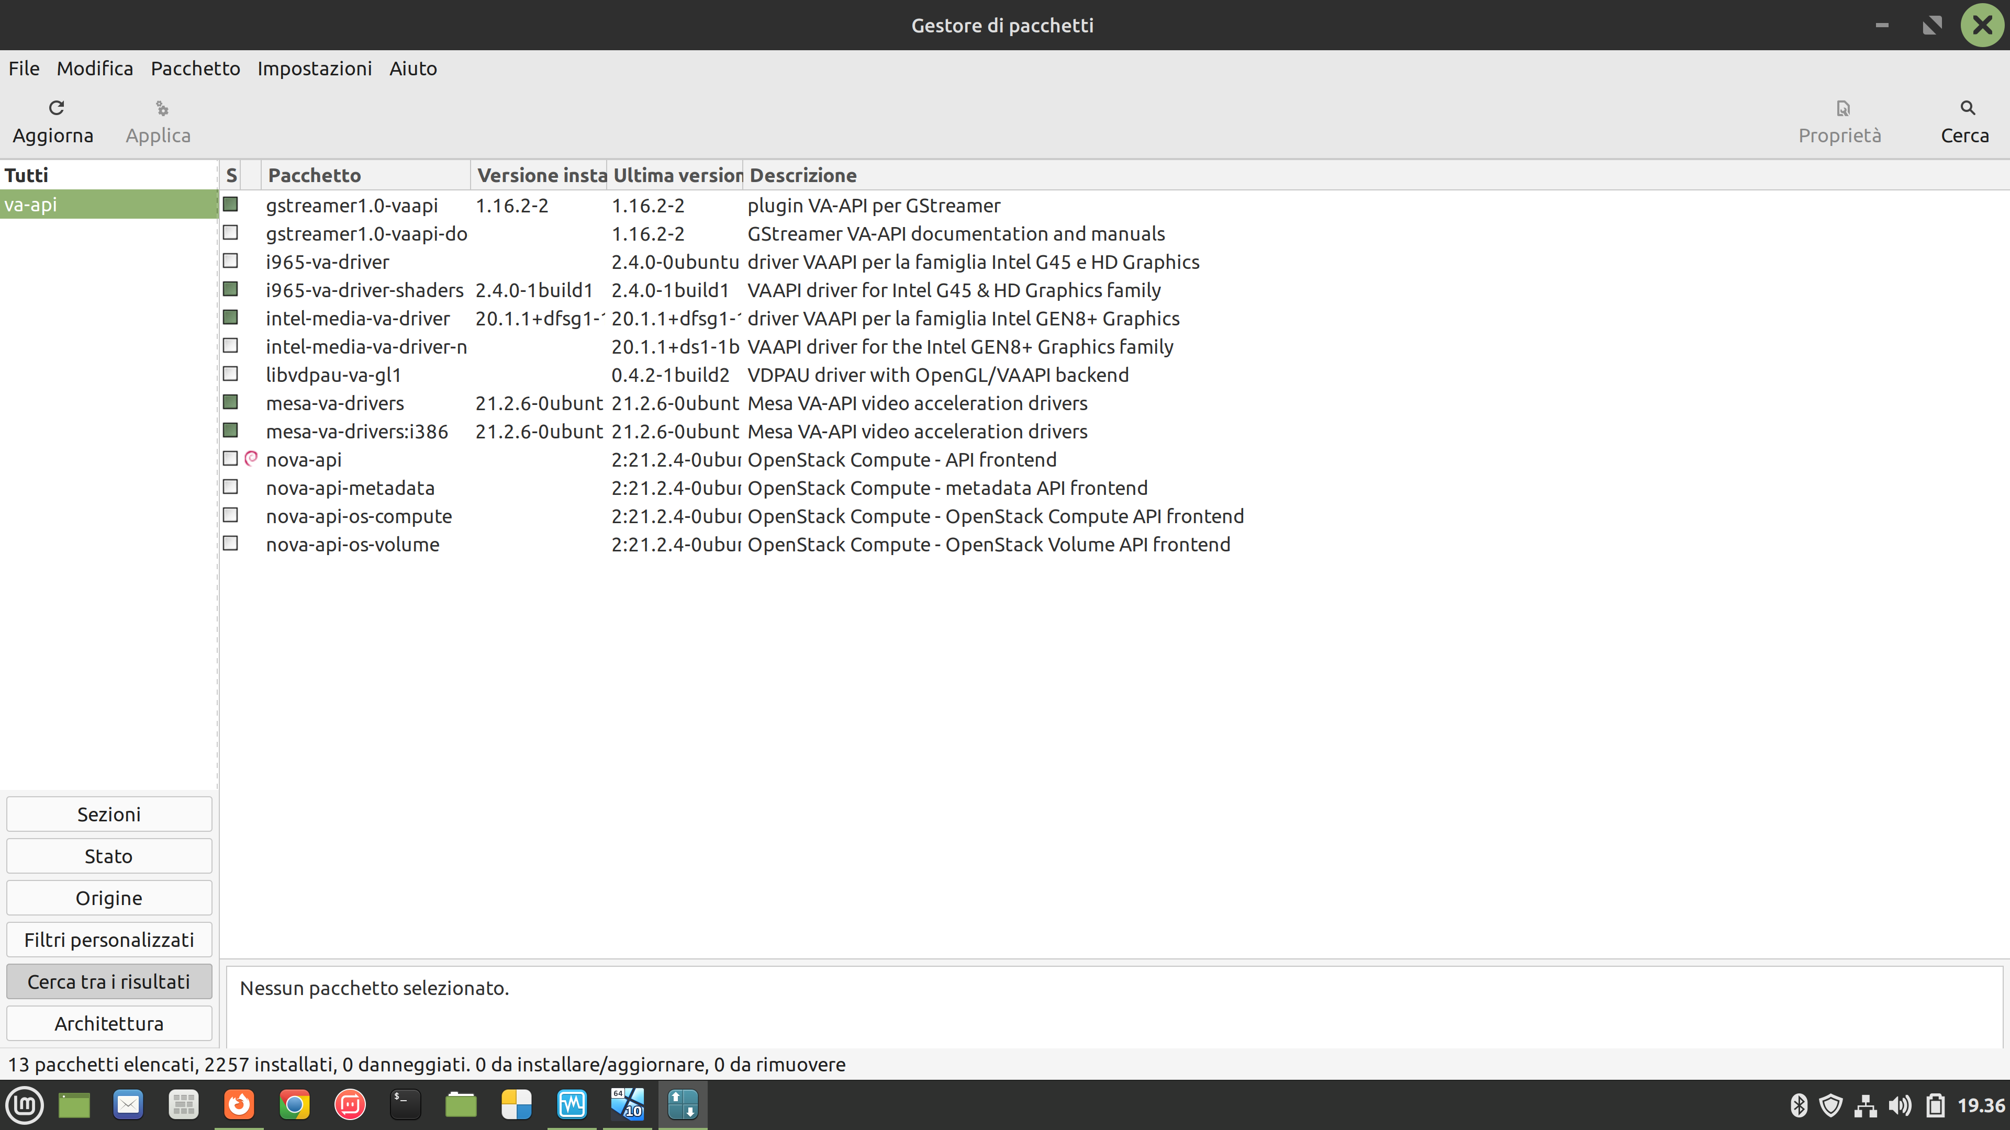Mark checkbox for i965-va-driver package
Image resolution: width=2010 pixels, height=1130 pixels.
(230, 261)
